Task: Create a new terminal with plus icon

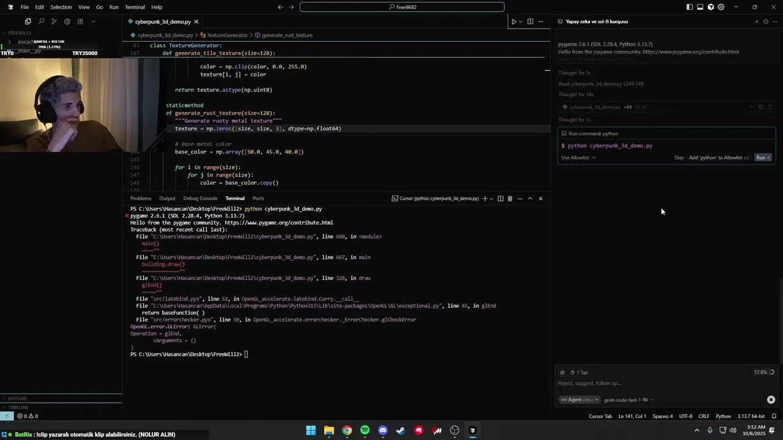Action: 484,199
